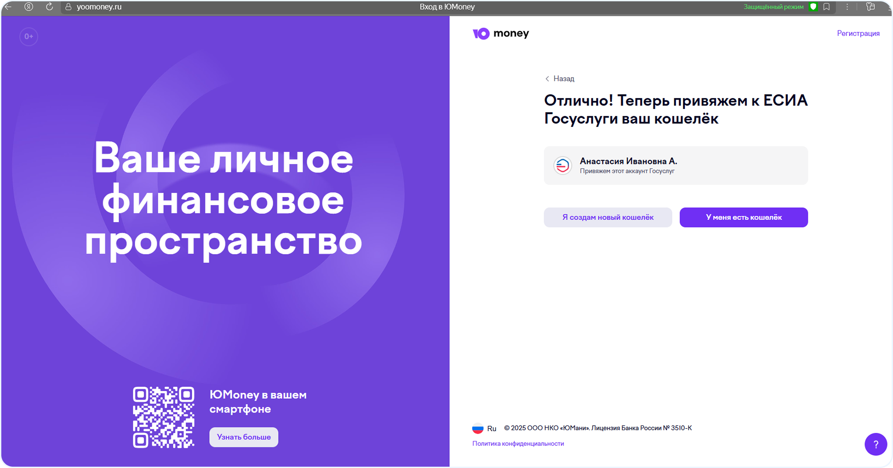893x468 pixels.
Task: Click the 0+ age rating badge
Action: click(x=29, y=37)
